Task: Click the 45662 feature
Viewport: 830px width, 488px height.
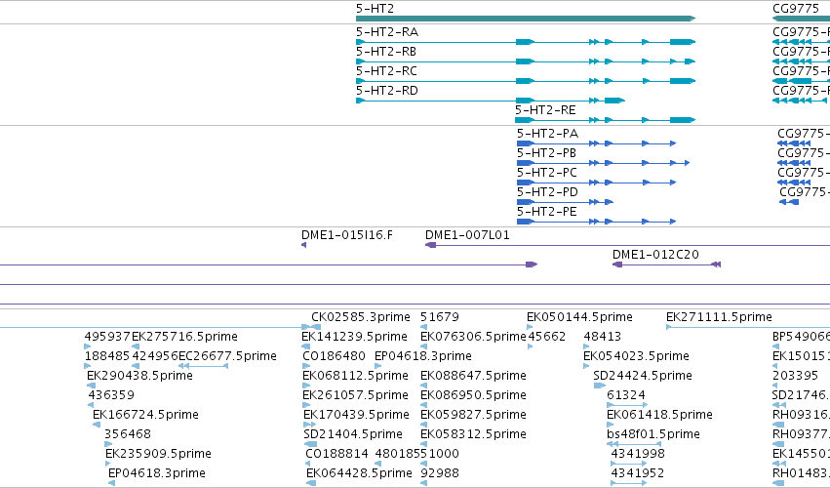Action: [x=531, y=346]
